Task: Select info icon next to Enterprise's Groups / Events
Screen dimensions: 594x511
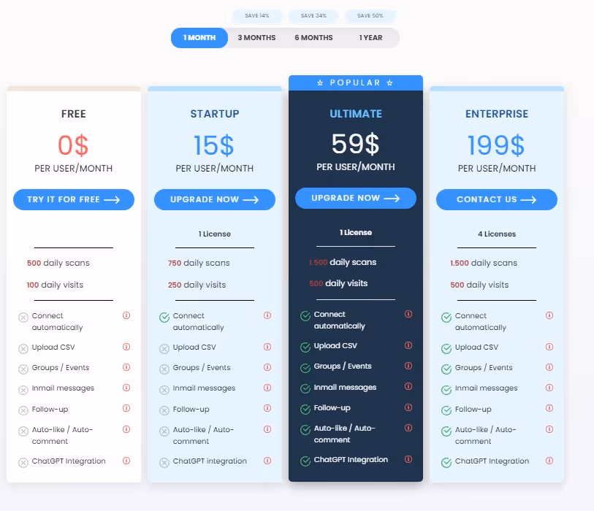Action: click(x=549, y=367)
